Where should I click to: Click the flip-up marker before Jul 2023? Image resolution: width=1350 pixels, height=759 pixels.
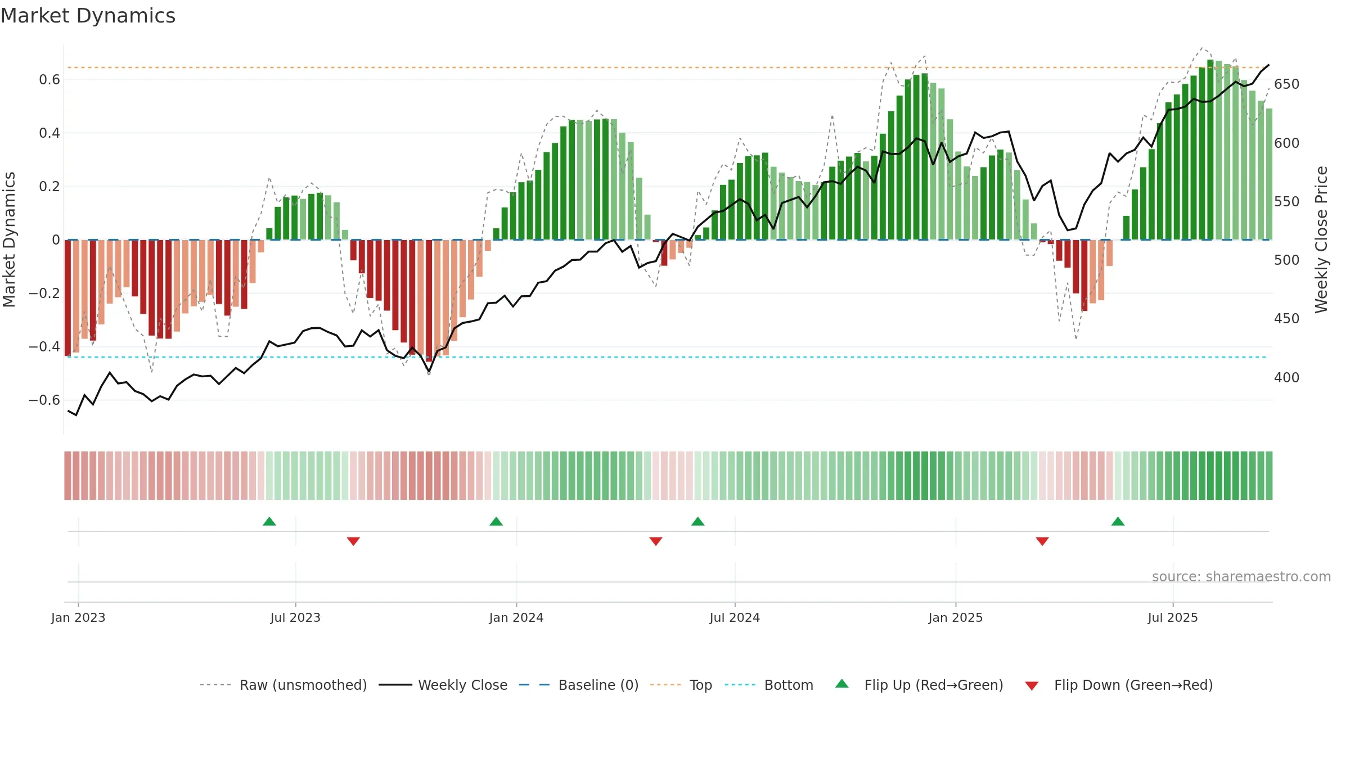click(269, 521)
